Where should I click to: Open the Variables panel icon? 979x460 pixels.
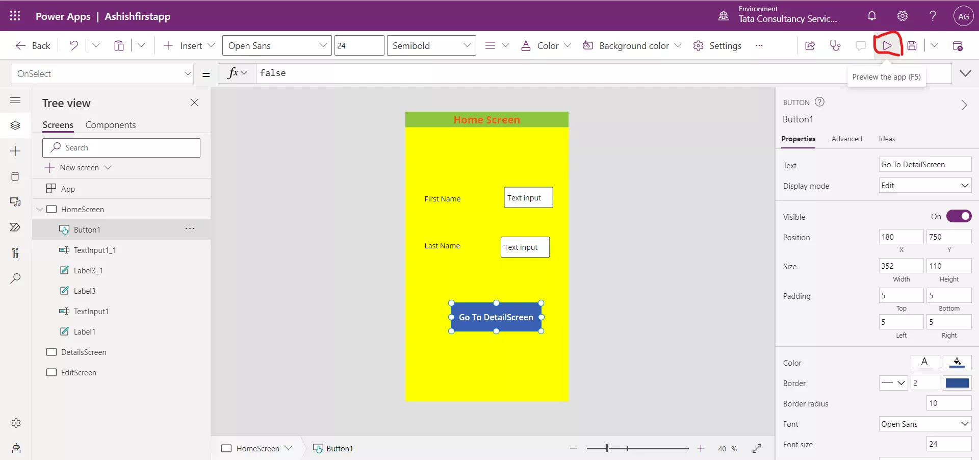click(x=15, y=253)
